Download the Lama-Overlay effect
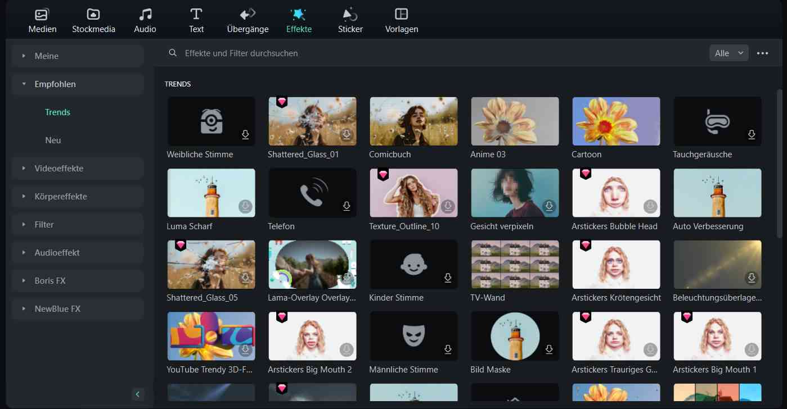The width and height of the screenshot is (787, 409). 347,278
